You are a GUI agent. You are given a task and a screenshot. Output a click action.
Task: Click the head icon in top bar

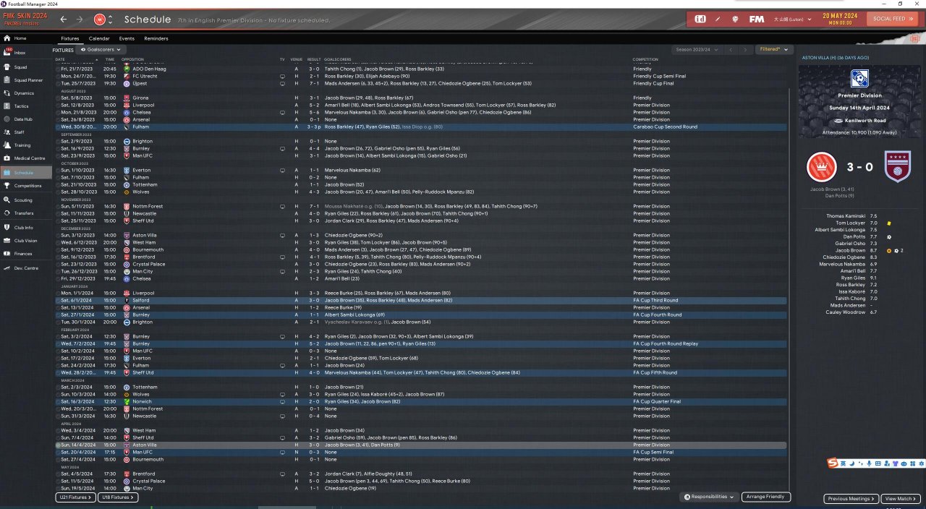pos(736,19)
